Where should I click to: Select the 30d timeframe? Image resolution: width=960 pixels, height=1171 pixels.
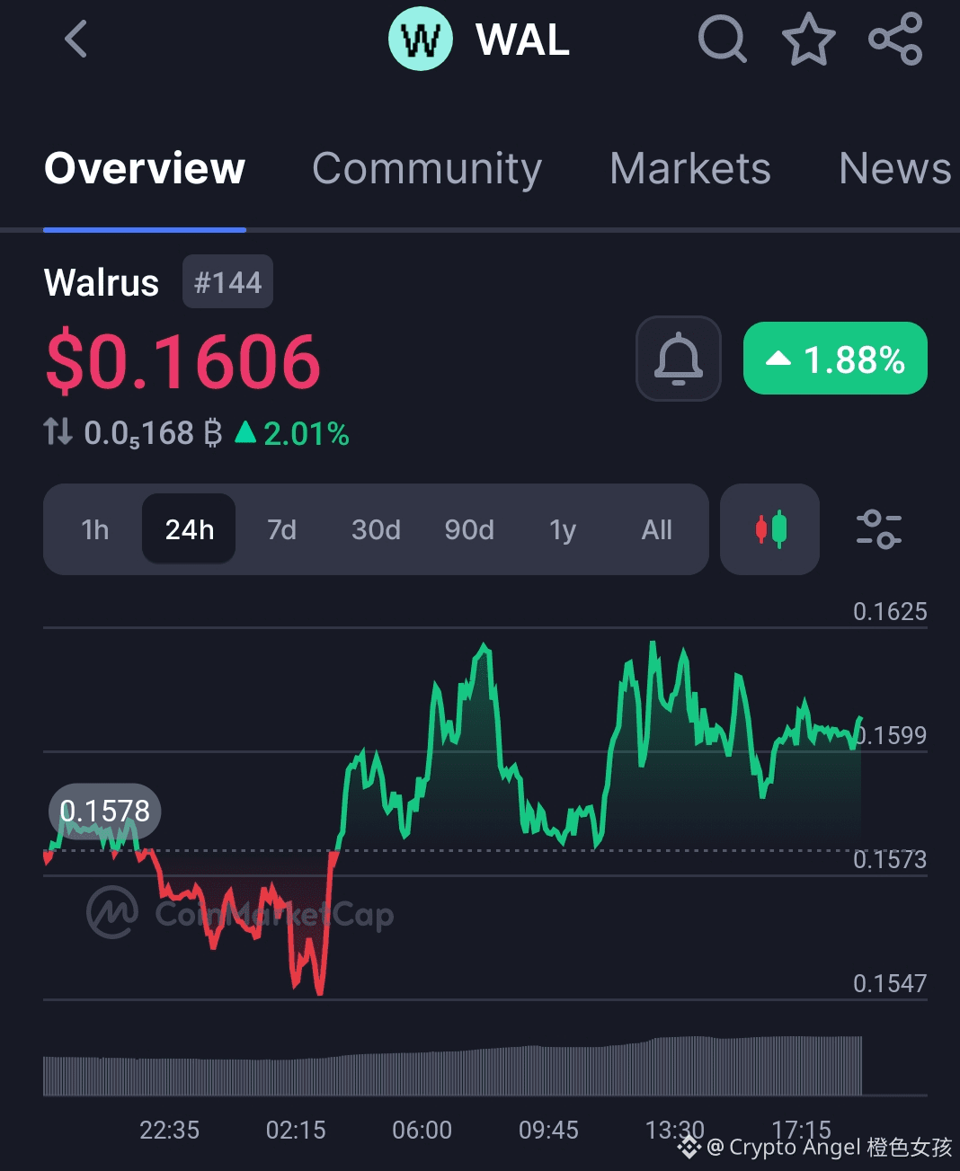376,529
